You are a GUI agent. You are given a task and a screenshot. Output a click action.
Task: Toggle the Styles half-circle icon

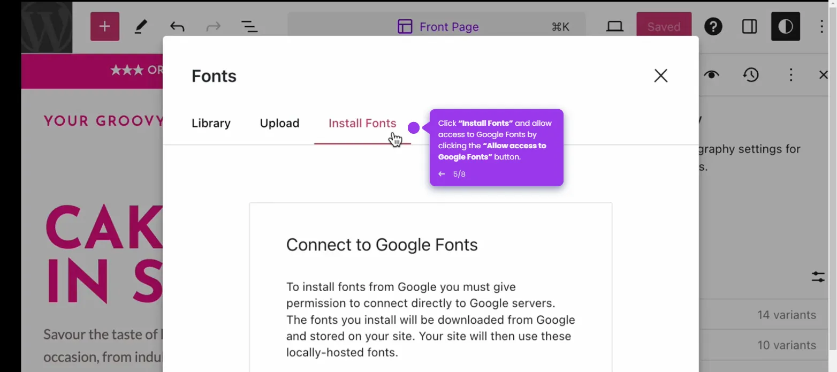coord(785,27)
